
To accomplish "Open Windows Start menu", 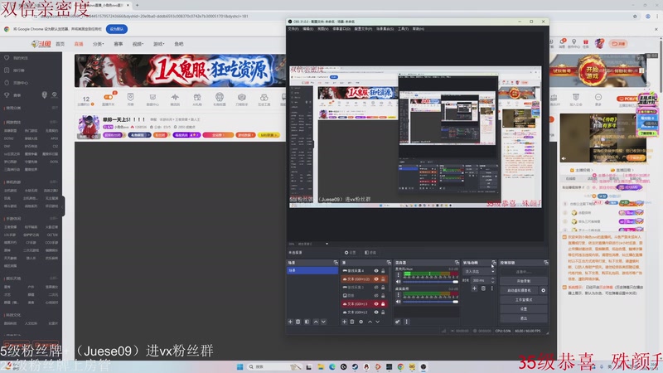I will (x=240, y=366).
